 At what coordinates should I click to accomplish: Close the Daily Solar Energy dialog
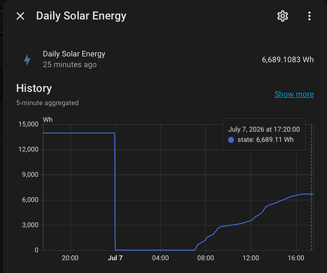(x=20, y=16)
